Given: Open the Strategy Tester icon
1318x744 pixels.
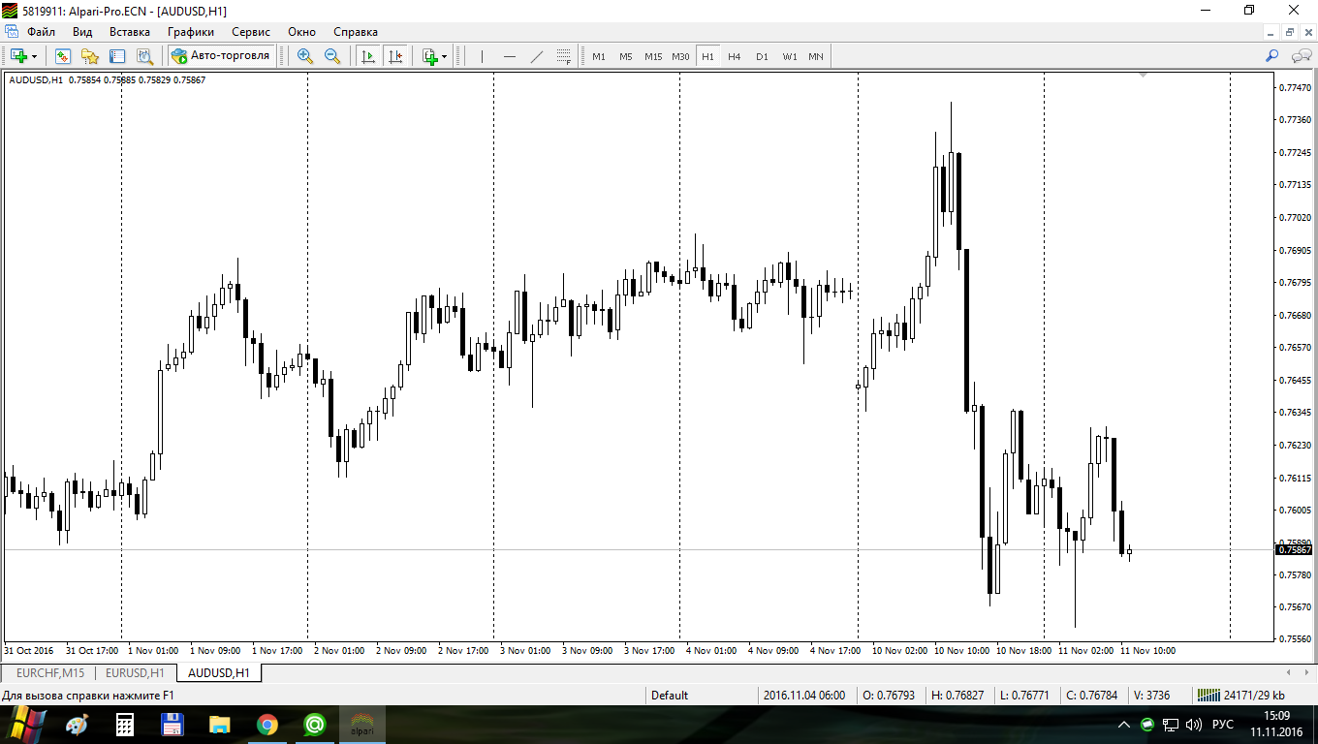Looking at the screenshot, I should (144, 56).
